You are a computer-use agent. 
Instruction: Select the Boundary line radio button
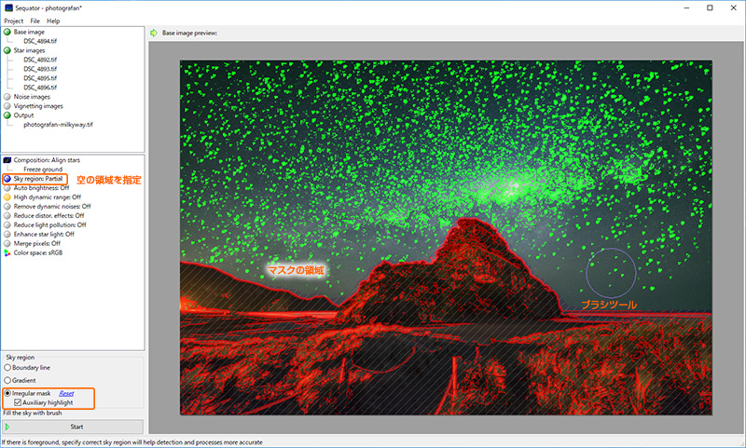click(x=7, y=367)
